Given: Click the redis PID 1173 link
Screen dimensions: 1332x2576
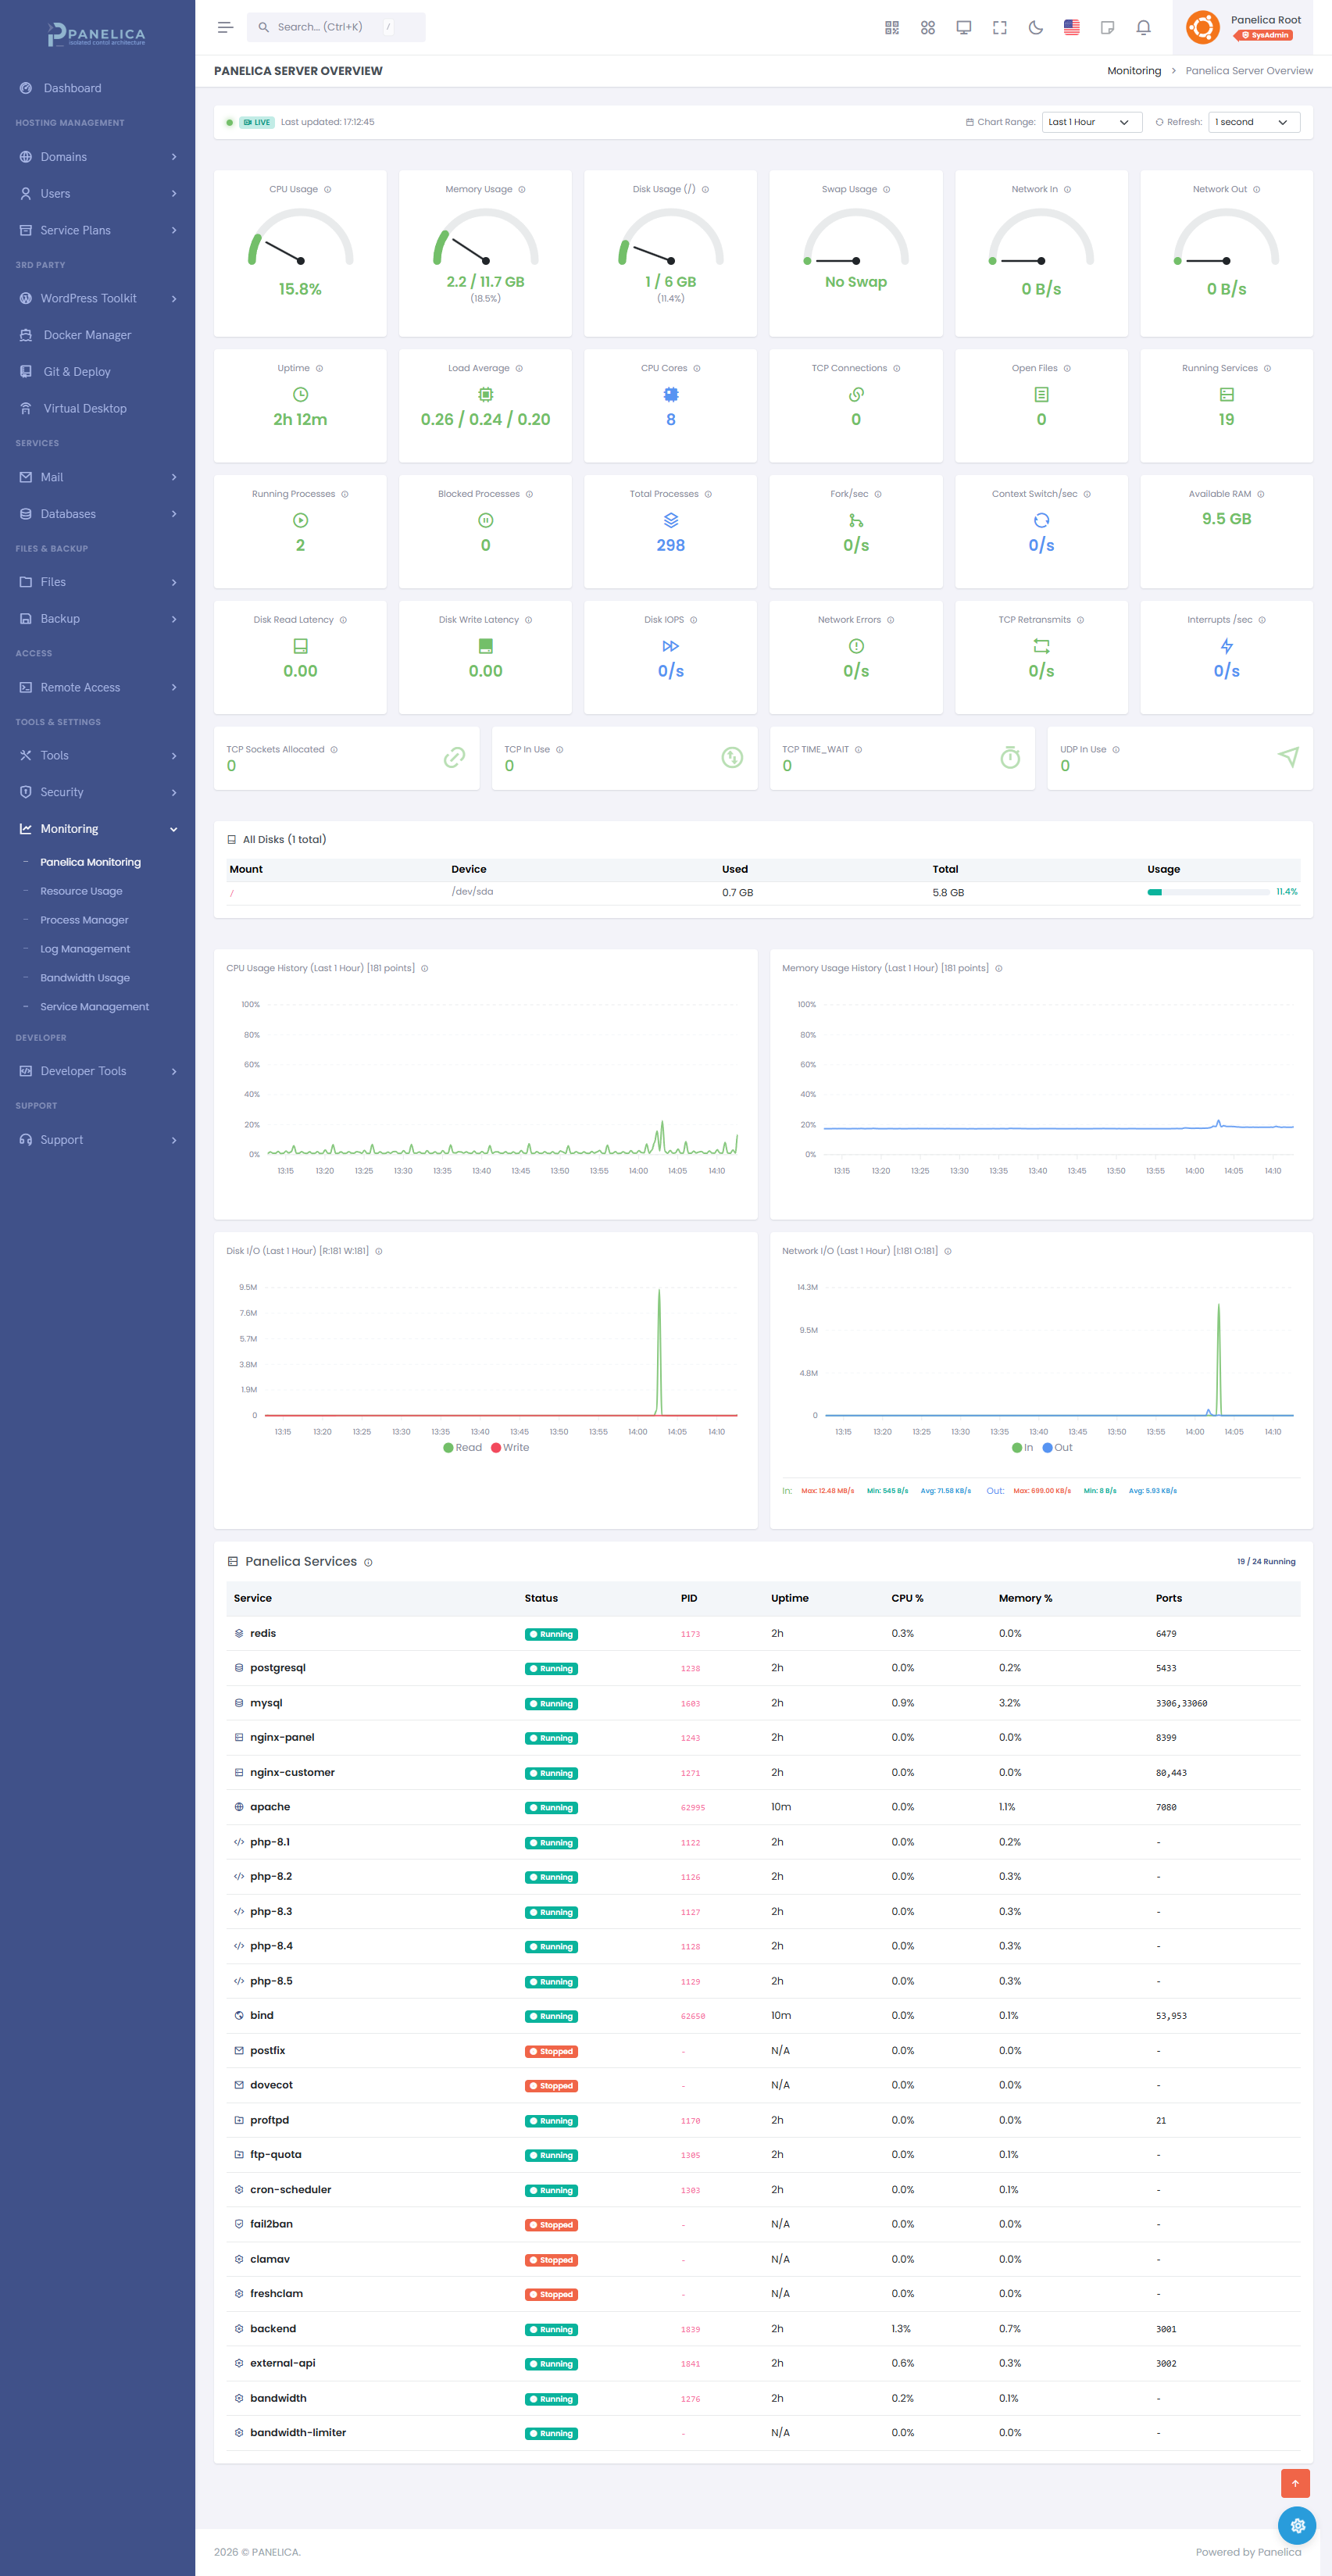Looking at the screenshot, I should click(x=691, y=1634).
